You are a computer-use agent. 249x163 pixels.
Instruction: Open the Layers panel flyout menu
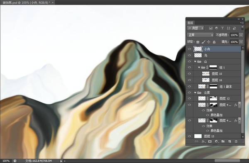(242, 23)
